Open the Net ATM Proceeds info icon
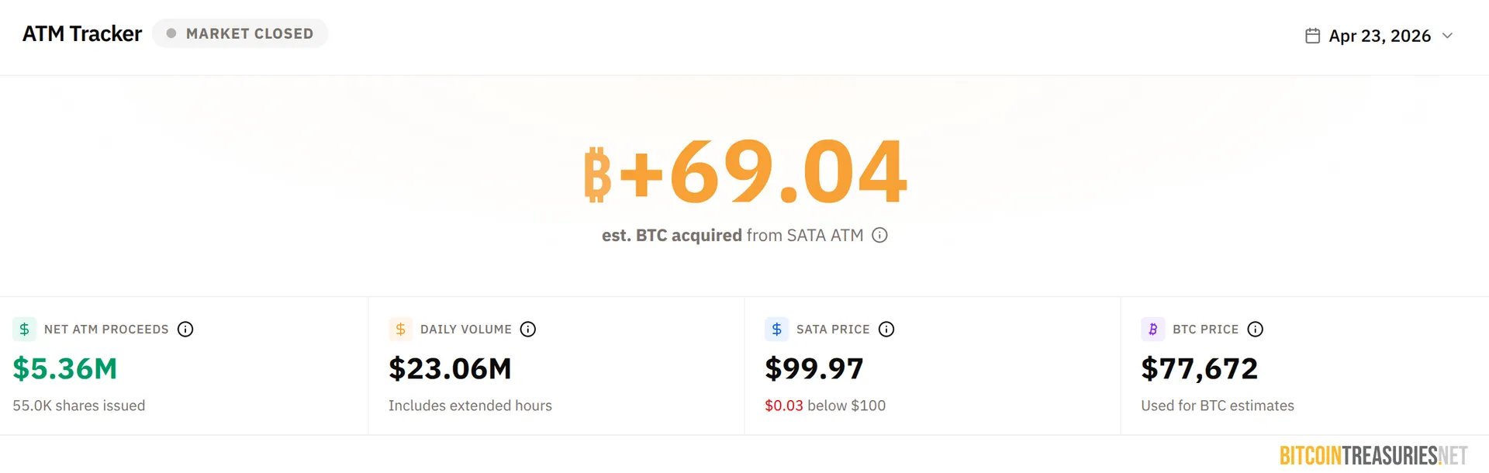 pyautogui.click(x=185, y=329)
